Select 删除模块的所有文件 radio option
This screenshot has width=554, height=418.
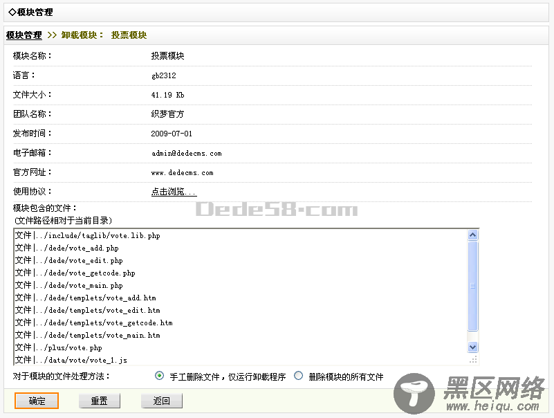pos(299,376)
